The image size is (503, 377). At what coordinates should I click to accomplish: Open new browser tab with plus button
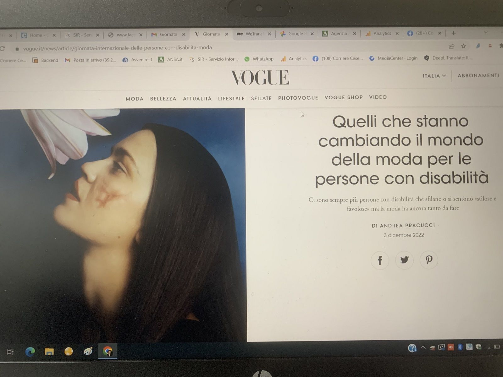coord(453,33)
